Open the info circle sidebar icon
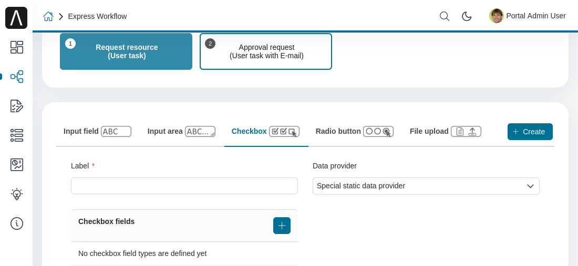The image size is (578, 266). [x=17, y=224]
